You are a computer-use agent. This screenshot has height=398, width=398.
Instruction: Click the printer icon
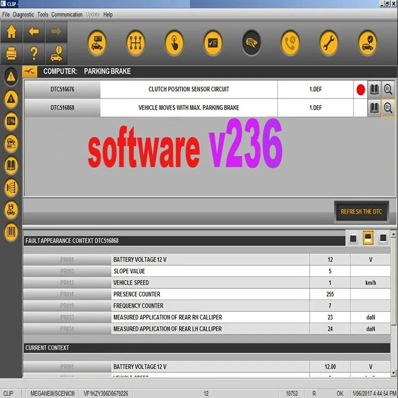11,54
